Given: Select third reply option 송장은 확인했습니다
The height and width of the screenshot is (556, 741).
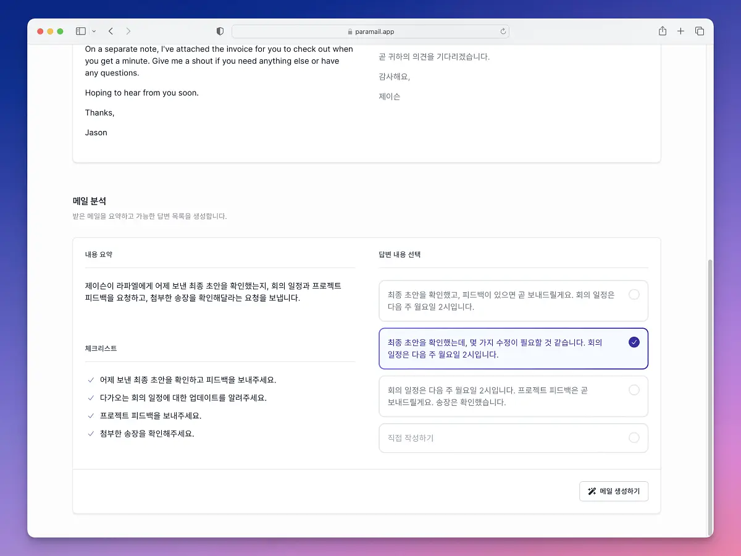Looking at the screenshot, I should (513, 396).
